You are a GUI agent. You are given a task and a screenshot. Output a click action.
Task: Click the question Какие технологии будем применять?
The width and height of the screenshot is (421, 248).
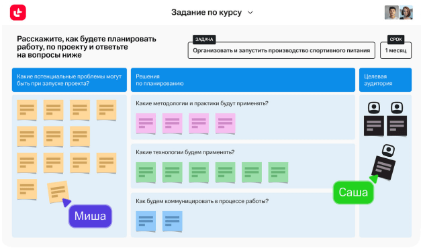(185, 152)
